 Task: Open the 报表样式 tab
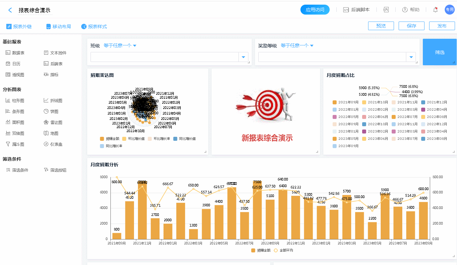pyautogui.click(x=94, y=26)
